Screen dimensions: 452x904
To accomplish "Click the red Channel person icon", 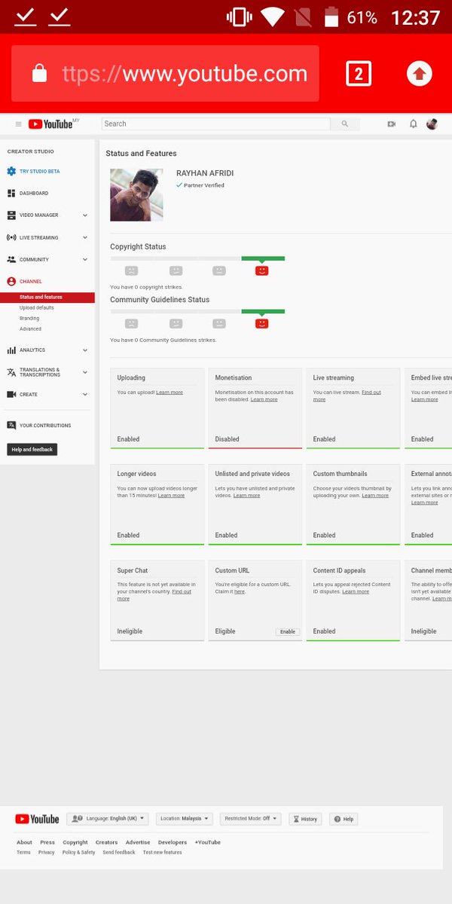I will tap(11, 281).
